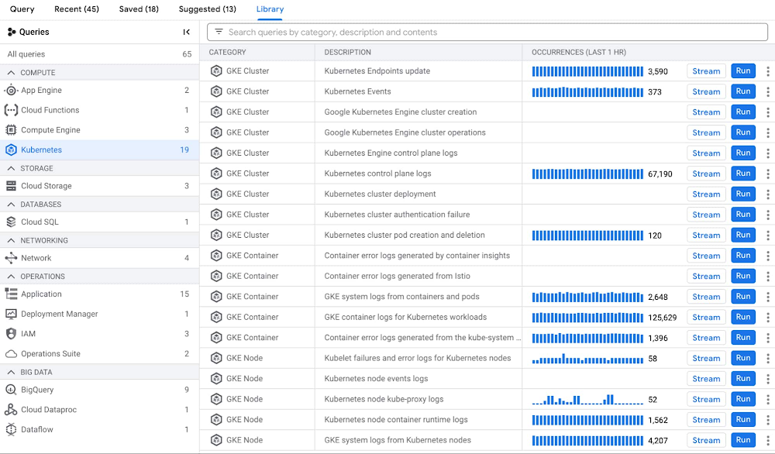Select the Kubernetes service icon in the sidebar
Image resolution: width=775 pixels, height=454 pixels.
pyautogui.click(x=10, y=150)
